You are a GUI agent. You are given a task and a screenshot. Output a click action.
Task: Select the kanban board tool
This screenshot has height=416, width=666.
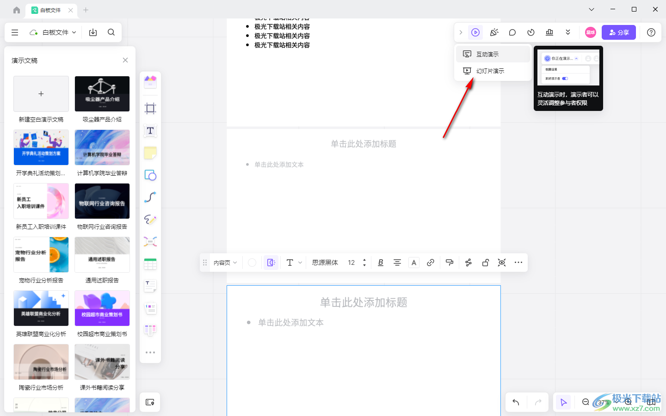point(150,330)
